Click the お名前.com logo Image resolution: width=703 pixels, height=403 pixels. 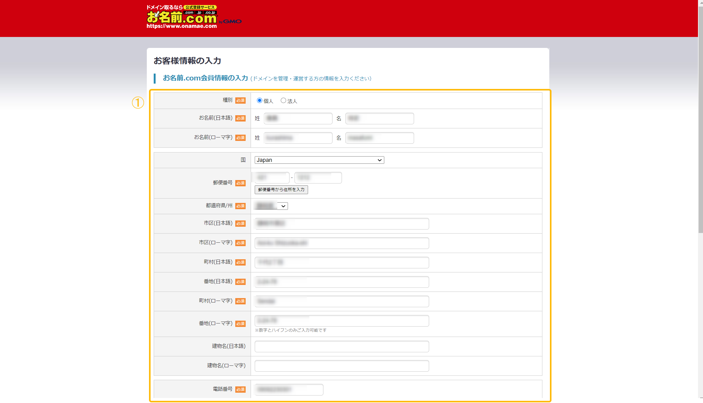pos(182,17)
